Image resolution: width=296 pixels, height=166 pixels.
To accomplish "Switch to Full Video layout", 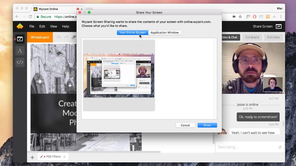I will coord(273,38).
